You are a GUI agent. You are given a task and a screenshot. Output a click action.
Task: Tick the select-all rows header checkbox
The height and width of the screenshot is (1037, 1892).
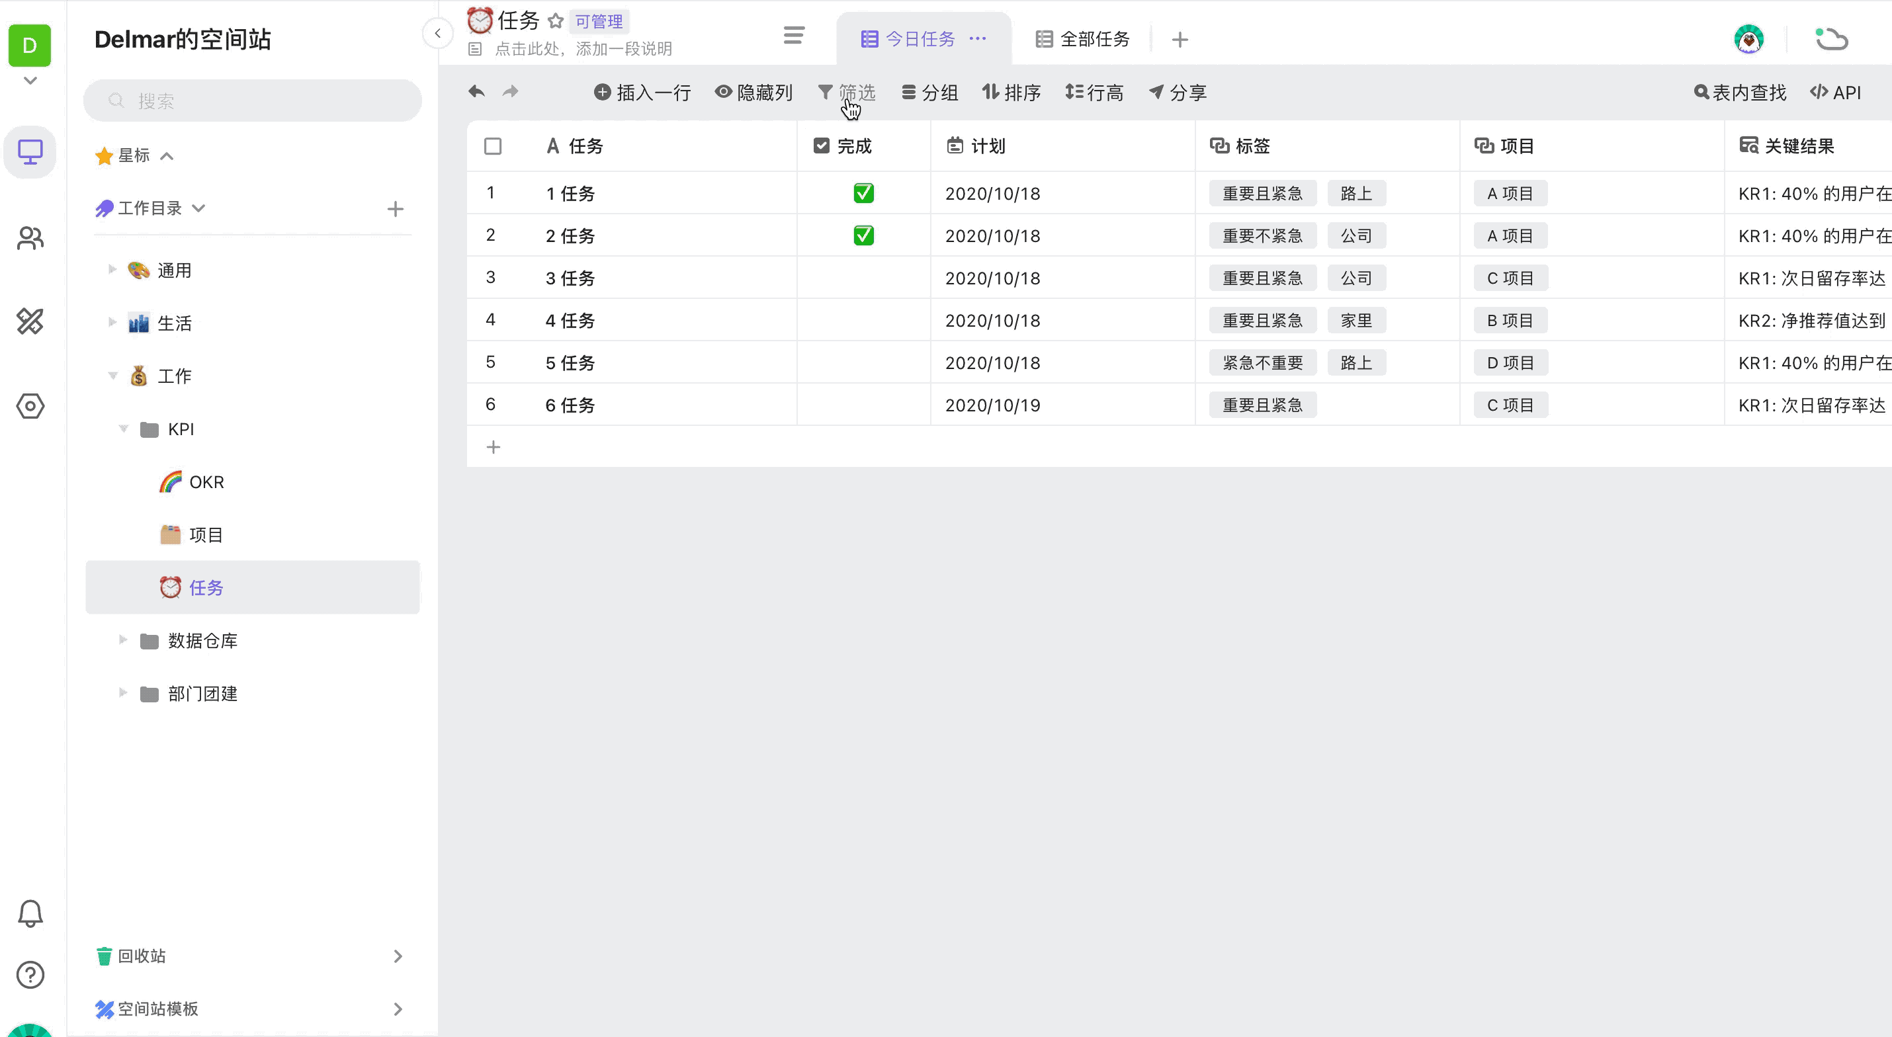[493, 146]
